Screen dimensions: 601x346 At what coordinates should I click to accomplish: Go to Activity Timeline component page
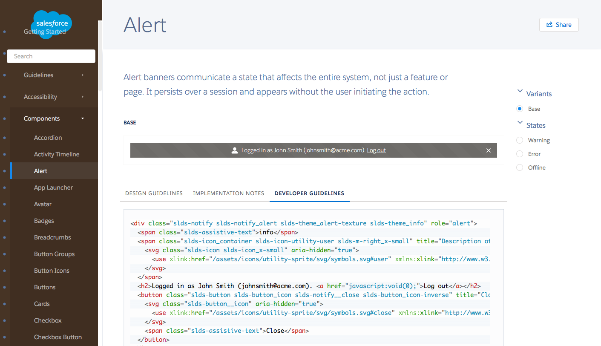57,154
